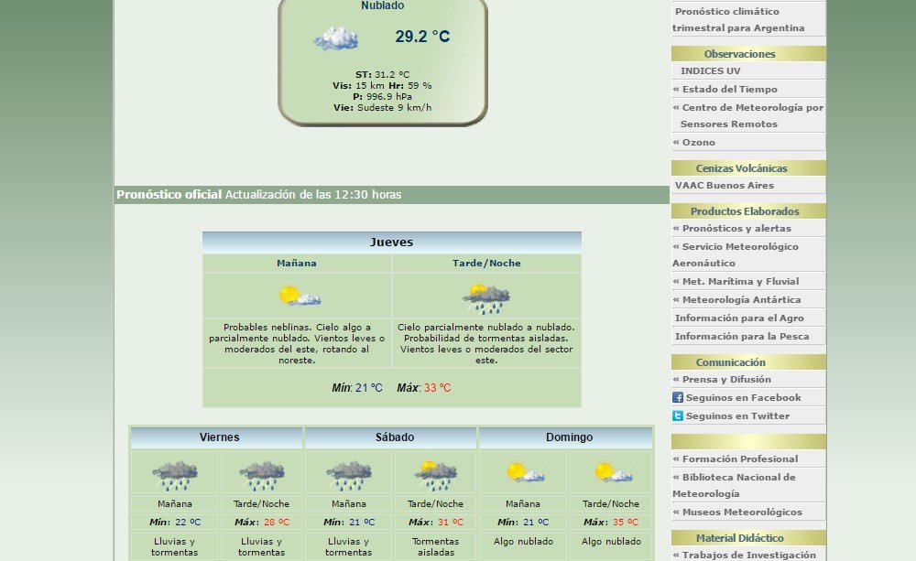Click Domingo Tarde/Noche sun and cloud icon
Screen dimensions: 916x561
[611, 473]
